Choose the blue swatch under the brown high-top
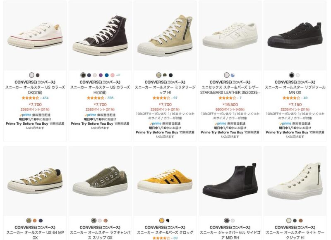331x240 pixels. [x=107, y=75]
